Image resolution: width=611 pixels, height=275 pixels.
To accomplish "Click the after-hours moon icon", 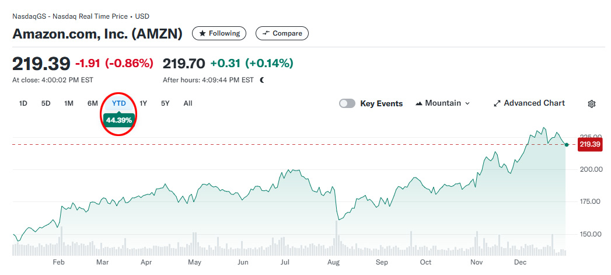I will pyautogui.click(x=262, y=80).
